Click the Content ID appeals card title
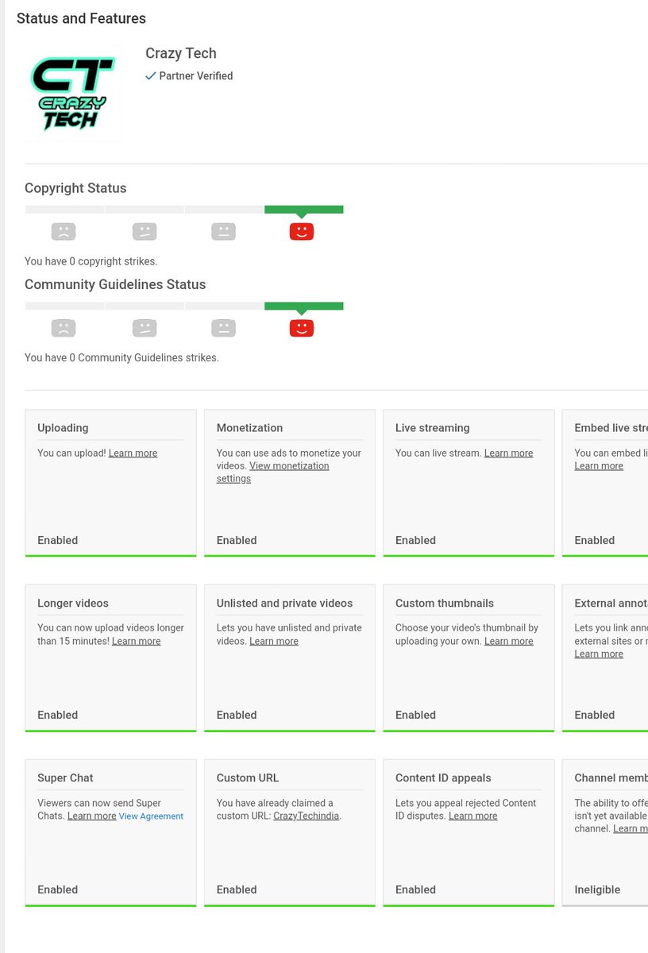The width and height of the screenshot is (648, 953). point(443,777)
